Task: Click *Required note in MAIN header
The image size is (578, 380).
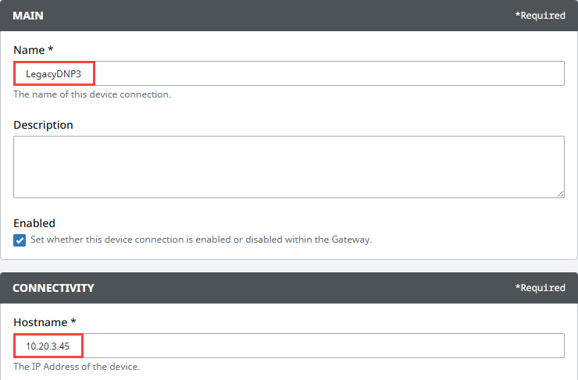Action: 540,16
